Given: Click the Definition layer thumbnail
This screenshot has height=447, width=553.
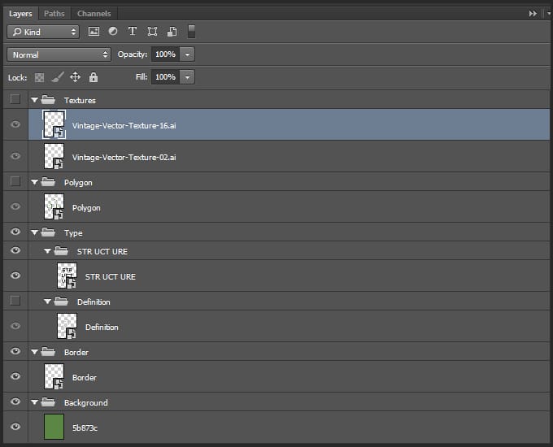Looking at the screenshot, I should tap(67, 326).
